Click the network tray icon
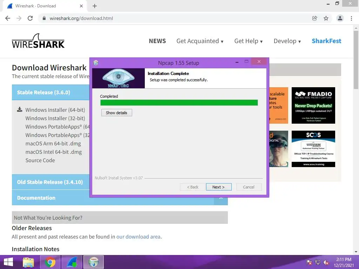Screen dimensions: 359x269 tap(318, 262)
